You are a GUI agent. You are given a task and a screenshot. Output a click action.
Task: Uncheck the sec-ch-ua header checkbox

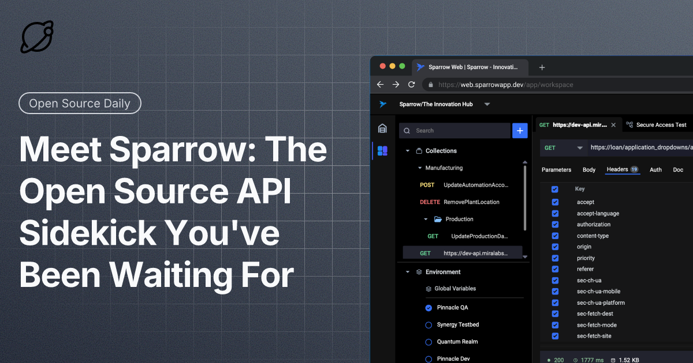[555, 281]
